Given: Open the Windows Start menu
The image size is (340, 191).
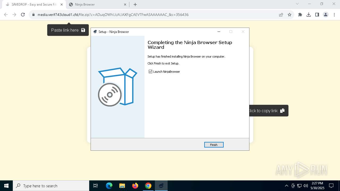Looking at the screenshot, I should 6,186.
